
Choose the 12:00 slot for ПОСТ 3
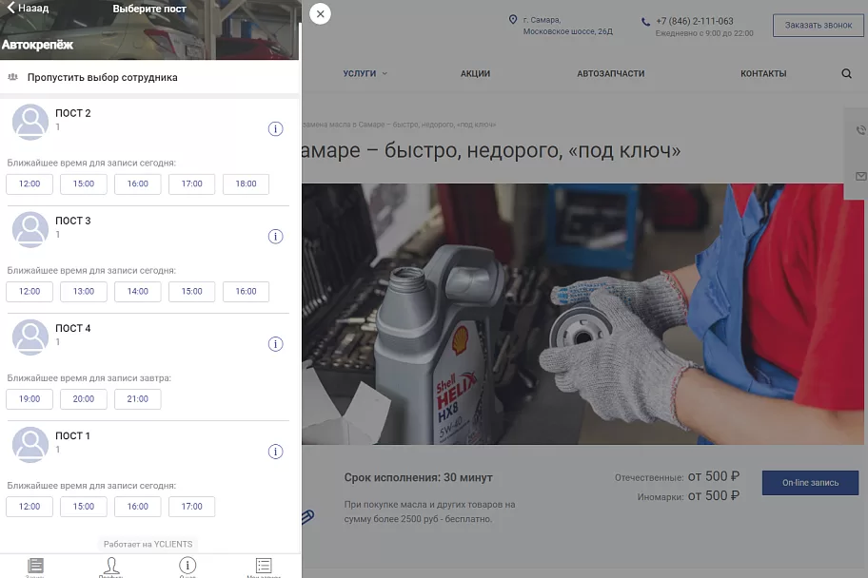click(30, 292)
